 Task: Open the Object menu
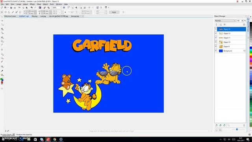45,4
